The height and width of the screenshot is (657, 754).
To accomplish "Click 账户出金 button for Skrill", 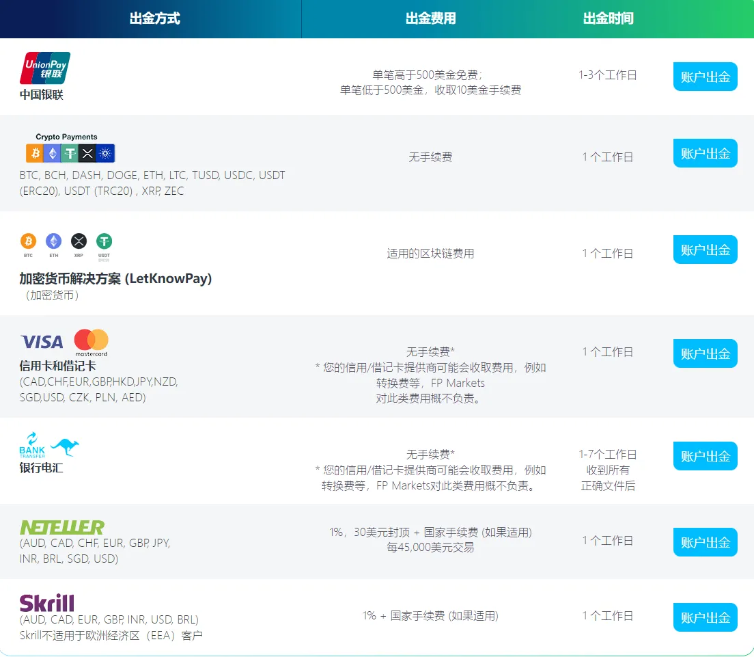I will point(705,617).
